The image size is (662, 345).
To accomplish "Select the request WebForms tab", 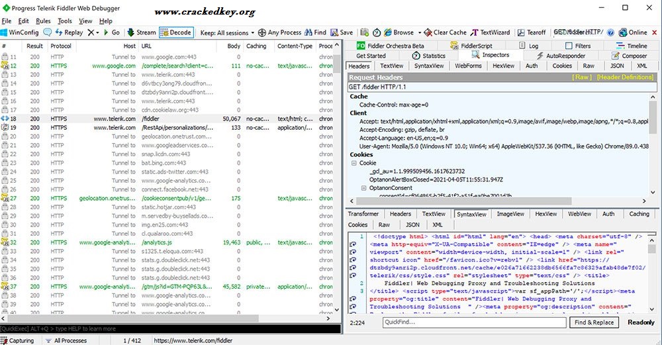I will 468,66.
